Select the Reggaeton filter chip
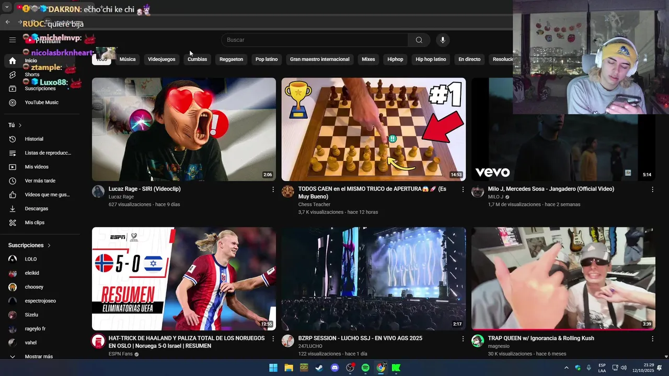669x376 pixels. [231, 60]
